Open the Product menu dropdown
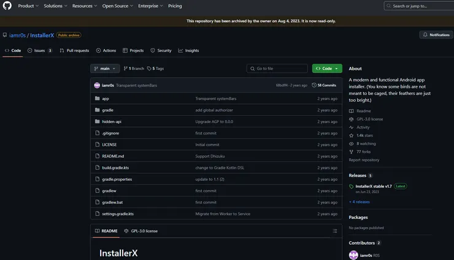Viewport: 454px width, 260px height. (28, 6)
